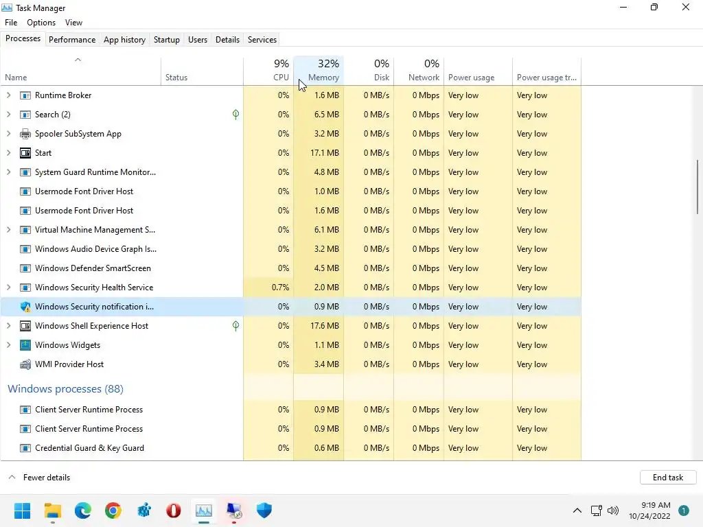The width and height of the screenshot is (703, 527).
Task: Click the 0.7% CPU value of Security Health Service
Action: tap(280, 288)
